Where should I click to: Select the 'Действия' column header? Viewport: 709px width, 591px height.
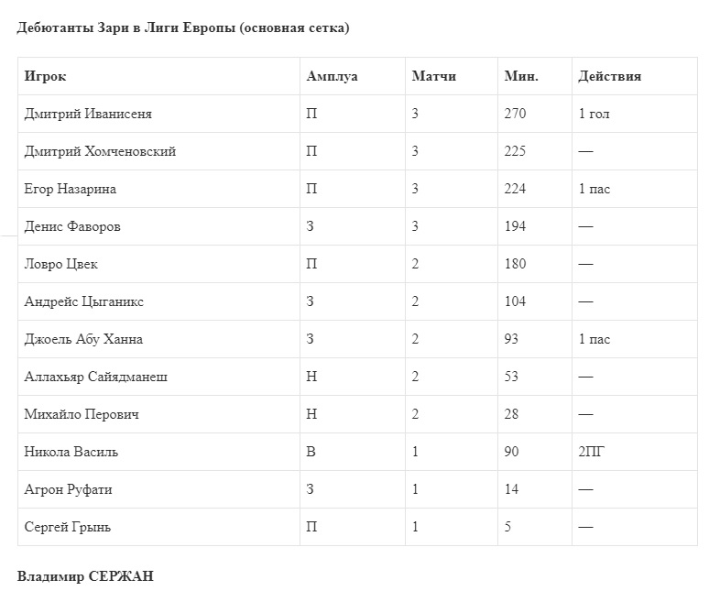(609, 76)
